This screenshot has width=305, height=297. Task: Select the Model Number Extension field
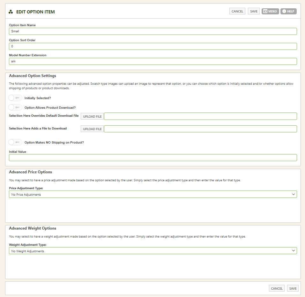[x=153, y=61]
